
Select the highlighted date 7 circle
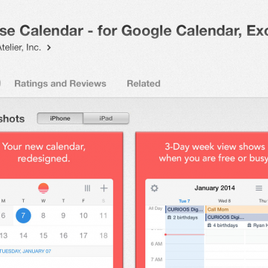(23, 215)
